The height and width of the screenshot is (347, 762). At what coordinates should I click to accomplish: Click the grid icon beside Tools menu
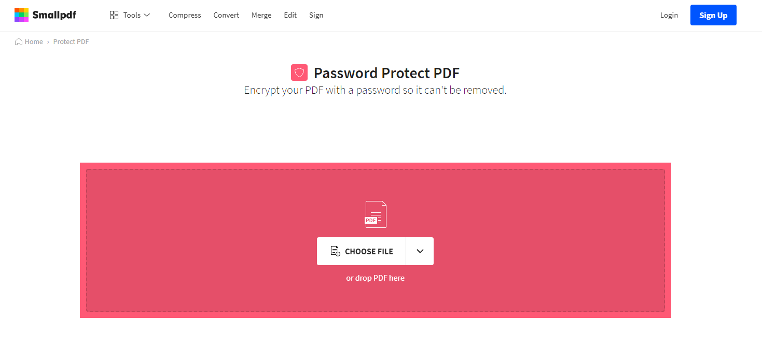pyautogui.click(x=114, y=15)
